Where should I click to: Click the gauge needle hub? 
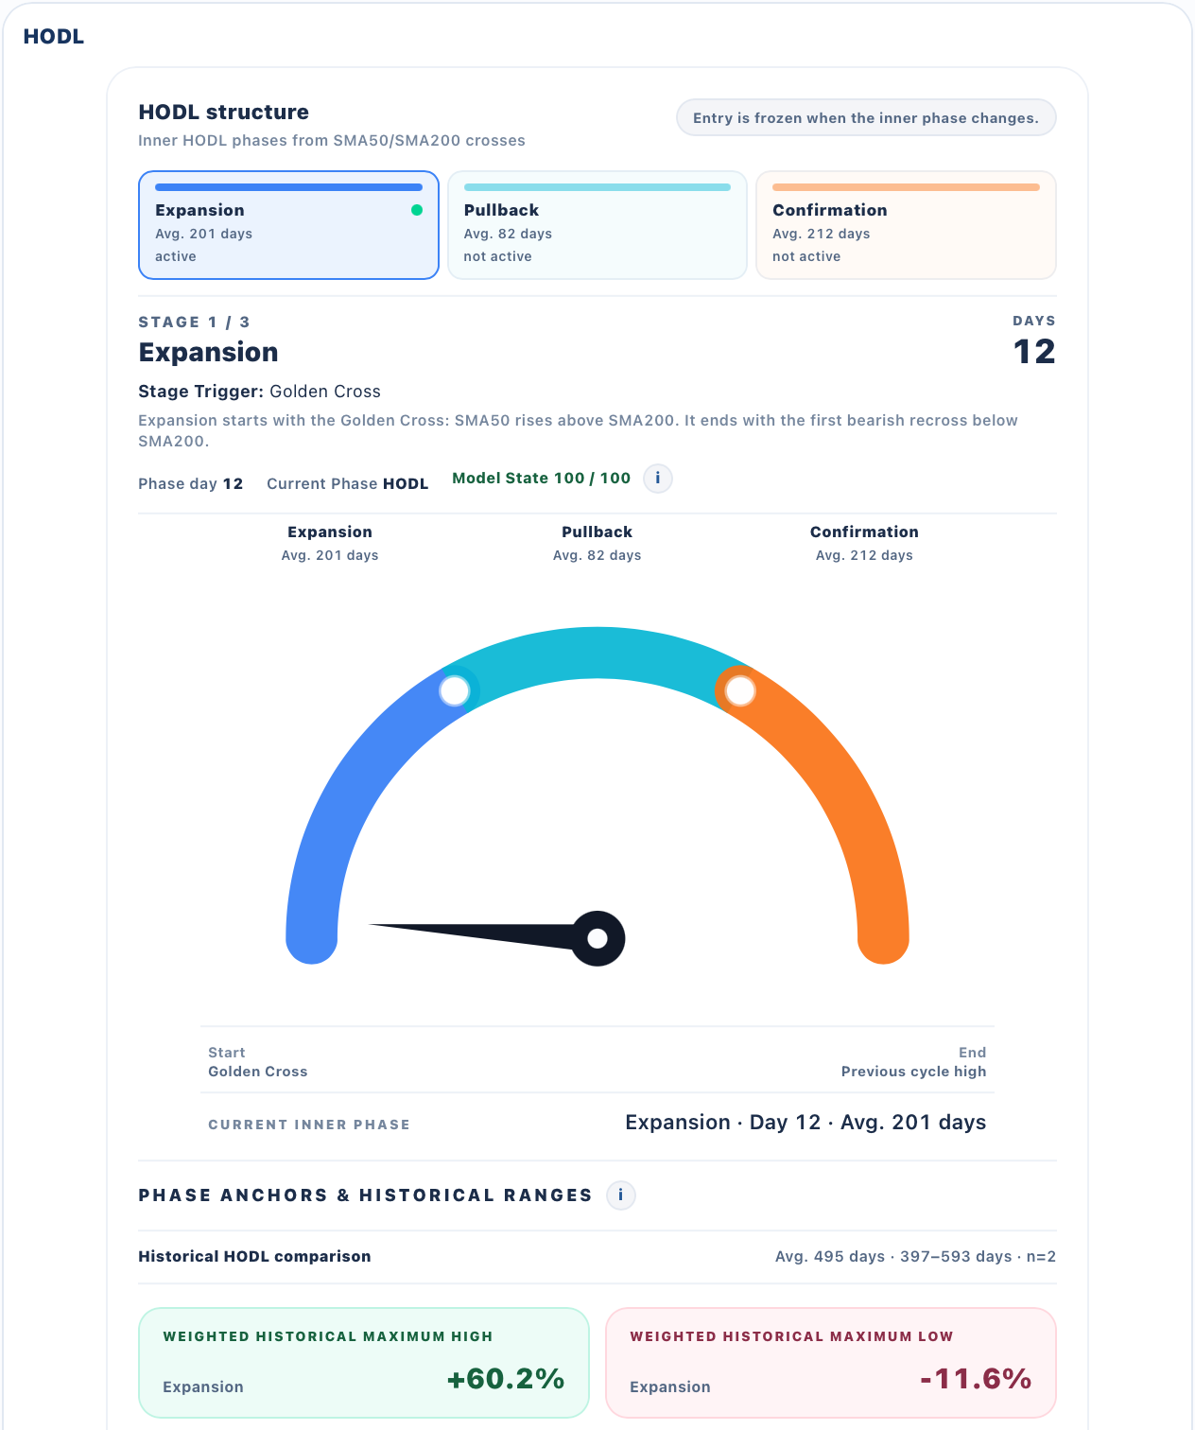[x=597, y=938]
